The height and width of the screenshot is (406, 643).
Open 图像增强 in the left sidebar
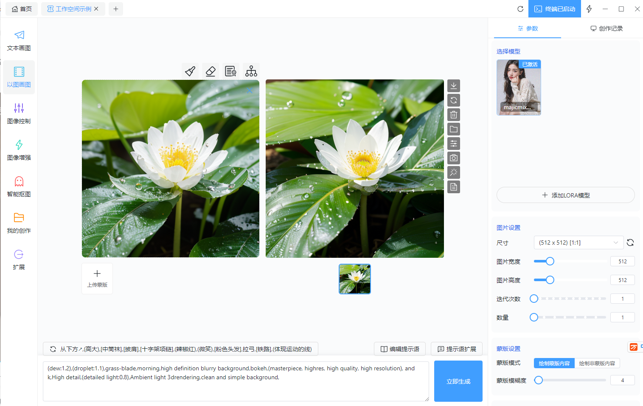click(x=19, y=150)
